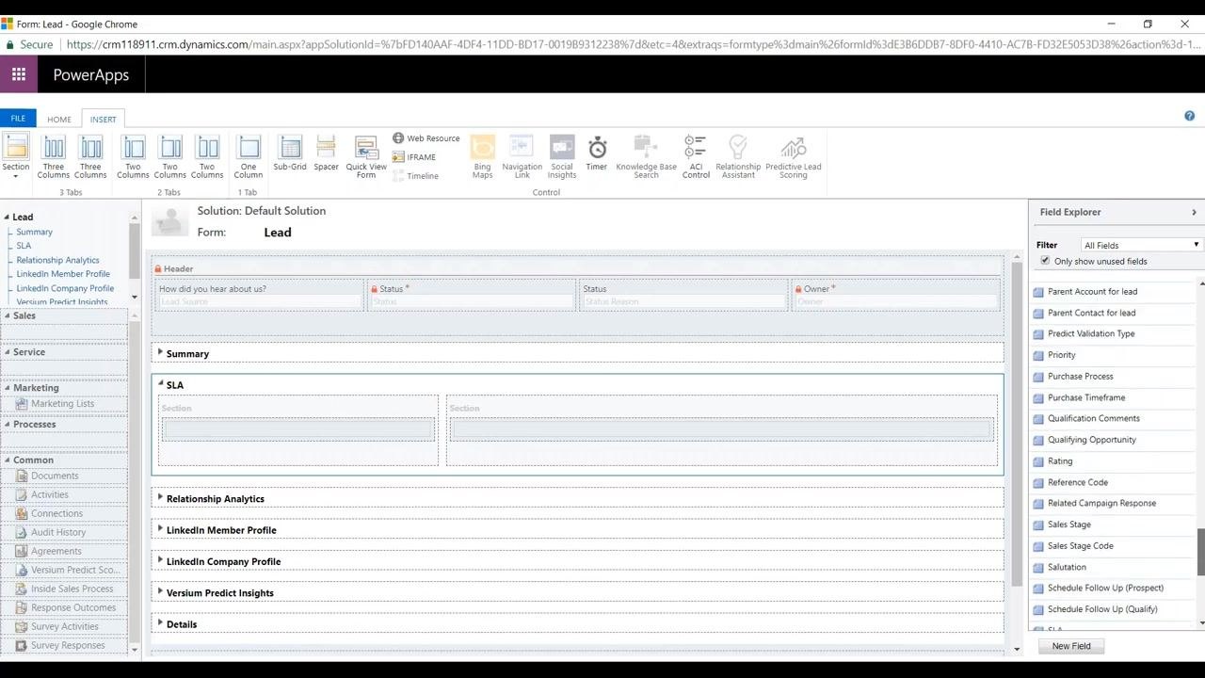Click the Field Explorer list scrollbar thumb

coord(1201,552)
